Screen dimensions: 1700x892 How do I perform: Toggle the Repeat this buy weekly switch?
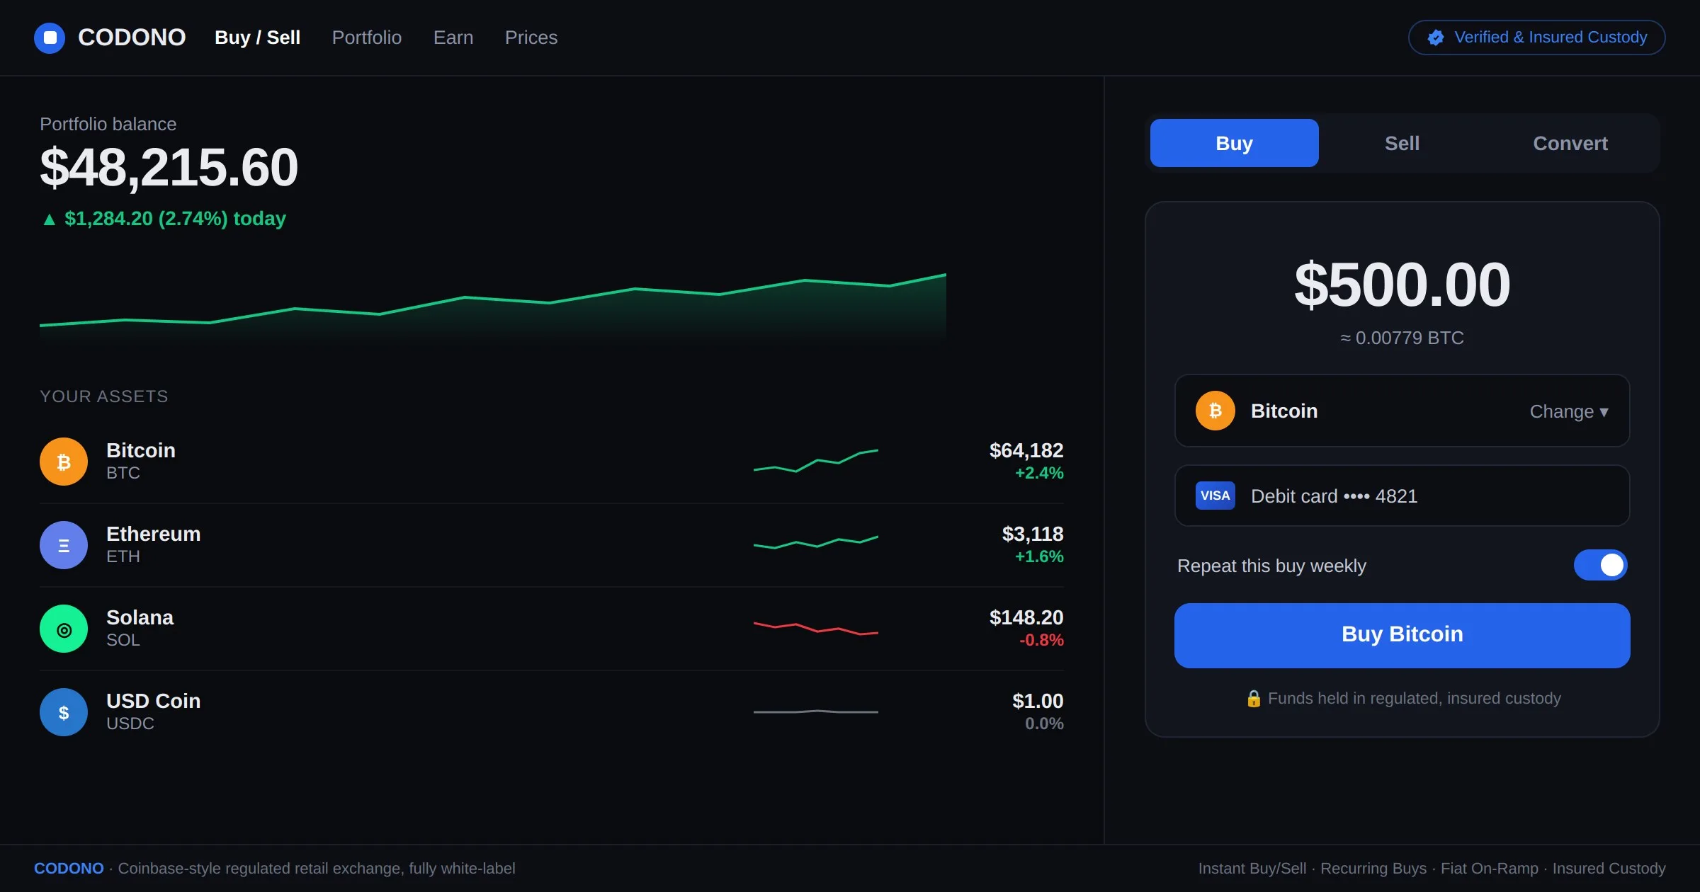[x=1601, y=565]
